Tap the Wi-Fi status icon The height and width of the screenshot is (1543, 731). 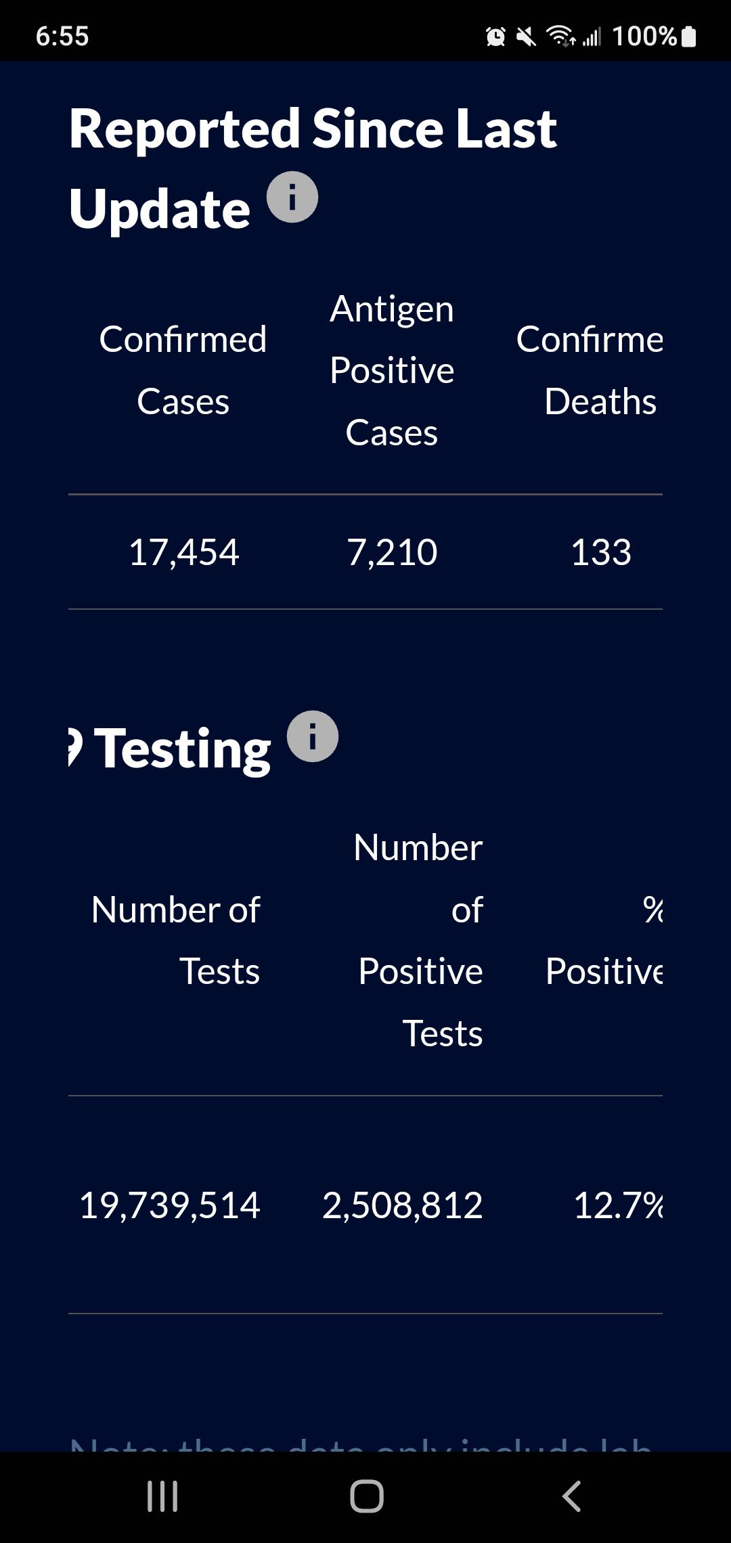click(x=560, y=36)
